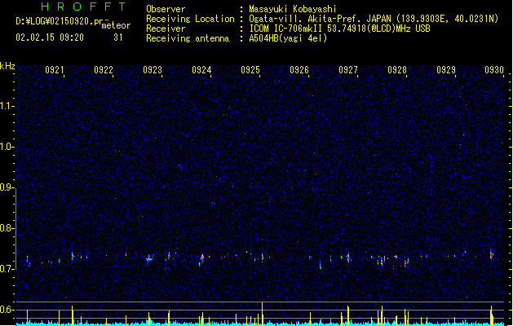Jump to the 0925 time marker
The image size is (513, 326).
click(250, 70)
